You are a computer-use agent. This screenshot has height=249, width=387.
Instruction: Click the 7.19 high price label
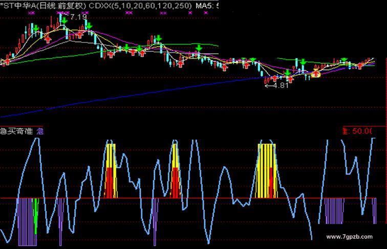(x=78, y=17)
